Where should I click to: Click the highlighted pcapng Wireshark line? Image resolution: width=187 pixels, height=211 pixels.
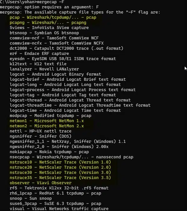[48, 23]
